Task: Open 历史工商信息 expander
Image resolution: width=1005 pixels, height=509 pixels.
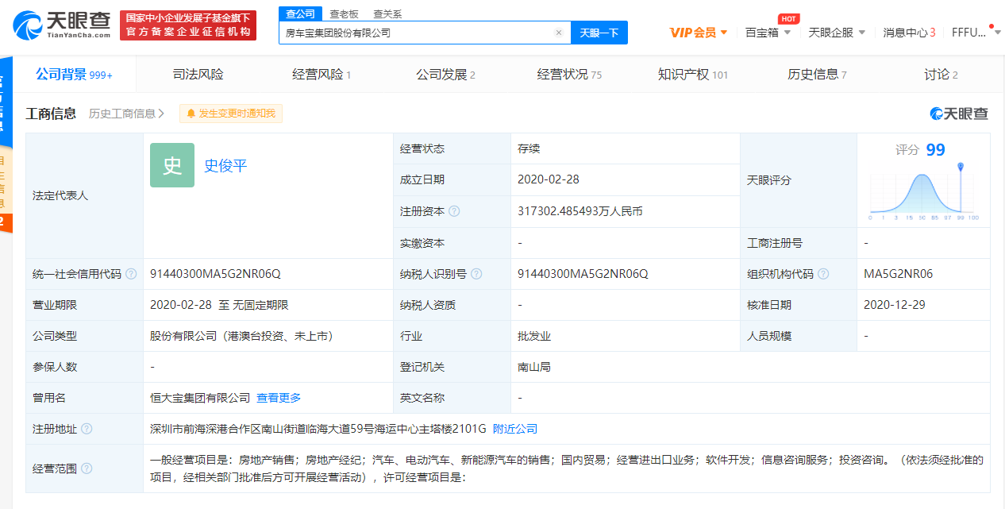Action: 127,114
